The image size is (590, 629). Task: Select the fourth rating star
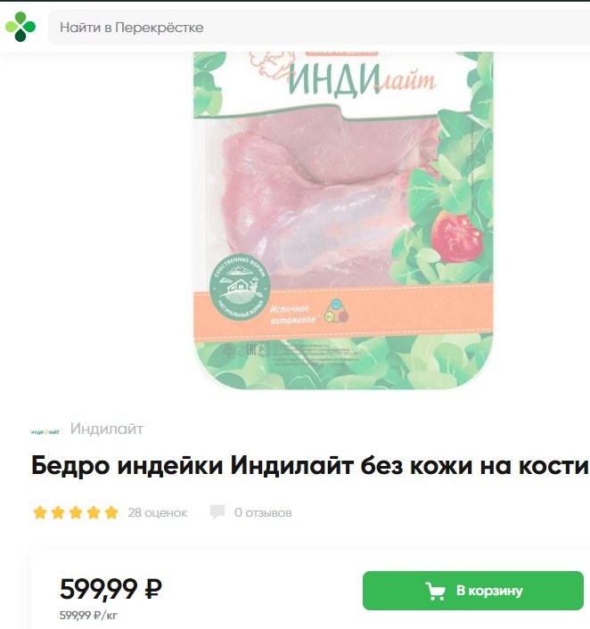click(94, 512)
